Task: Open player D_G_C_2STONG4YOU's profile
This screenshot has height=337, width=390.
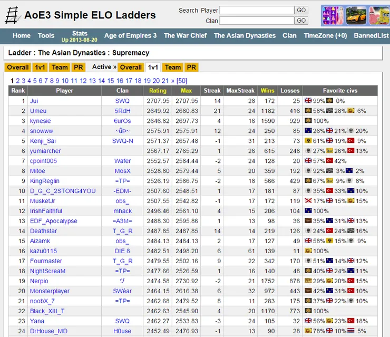Action: click(x=63, y=191)
